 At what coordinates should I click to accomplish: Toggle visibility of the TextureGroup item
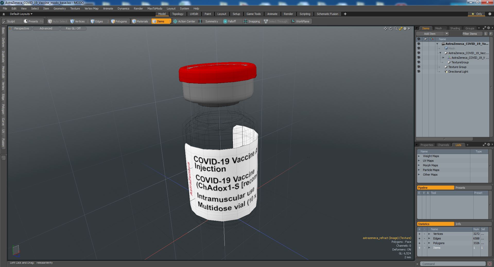click(x=419, y=62)
